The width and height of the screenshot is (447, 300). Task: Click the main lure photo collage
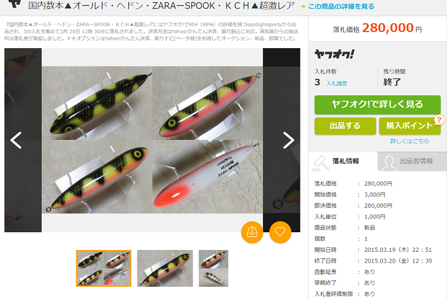[x=152, y=140]
